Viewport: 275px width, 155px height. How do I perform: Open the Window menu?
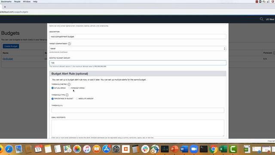(x=27, y=2)
